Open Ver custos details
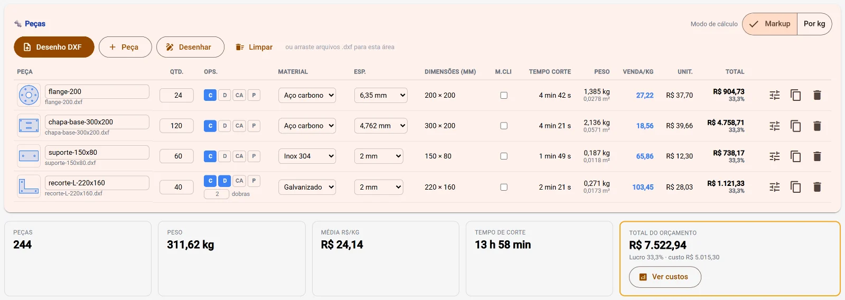 665,277
